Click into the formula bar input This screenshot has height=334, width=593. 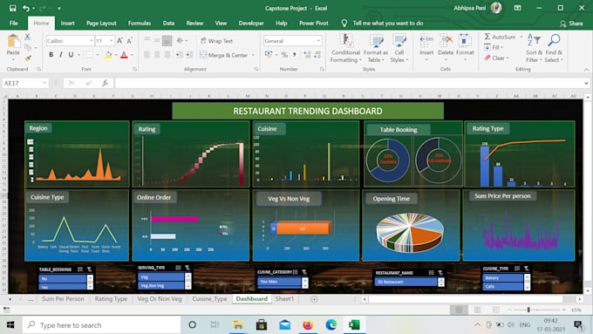pyautogui.click(x=349, y=83)
